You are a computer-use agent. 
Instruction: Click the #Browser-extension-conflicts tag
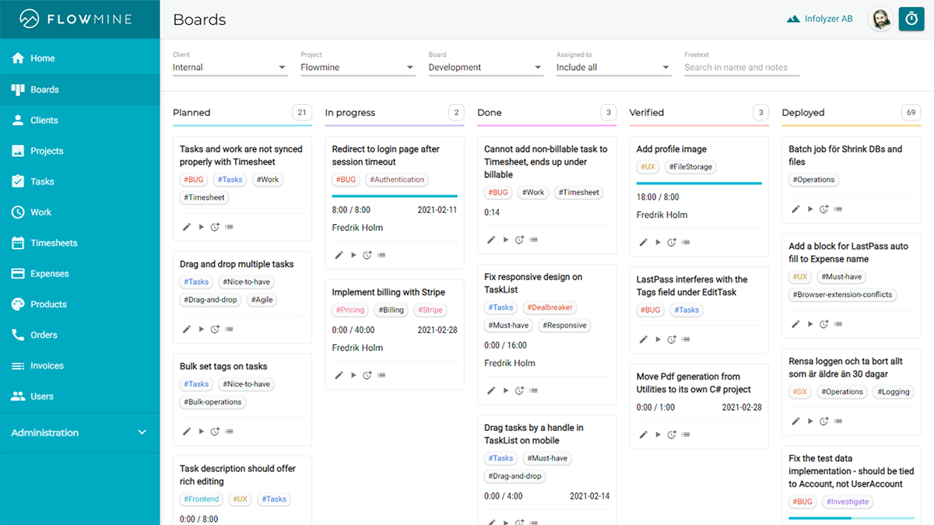click(x=843, y=295)
